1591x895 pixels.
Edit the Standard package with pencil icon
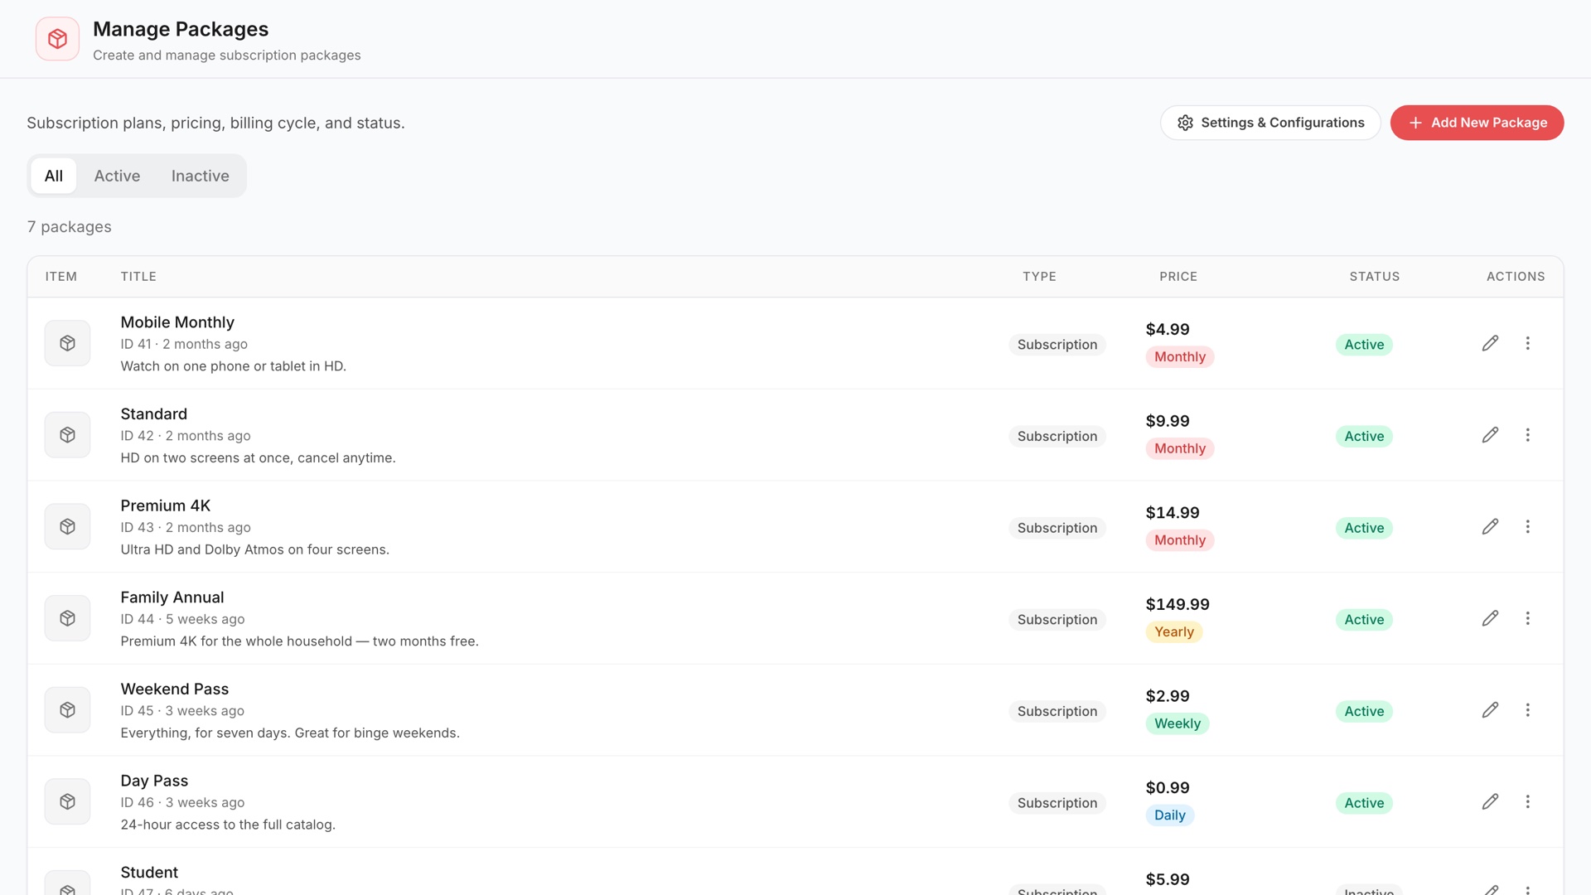1490,435
